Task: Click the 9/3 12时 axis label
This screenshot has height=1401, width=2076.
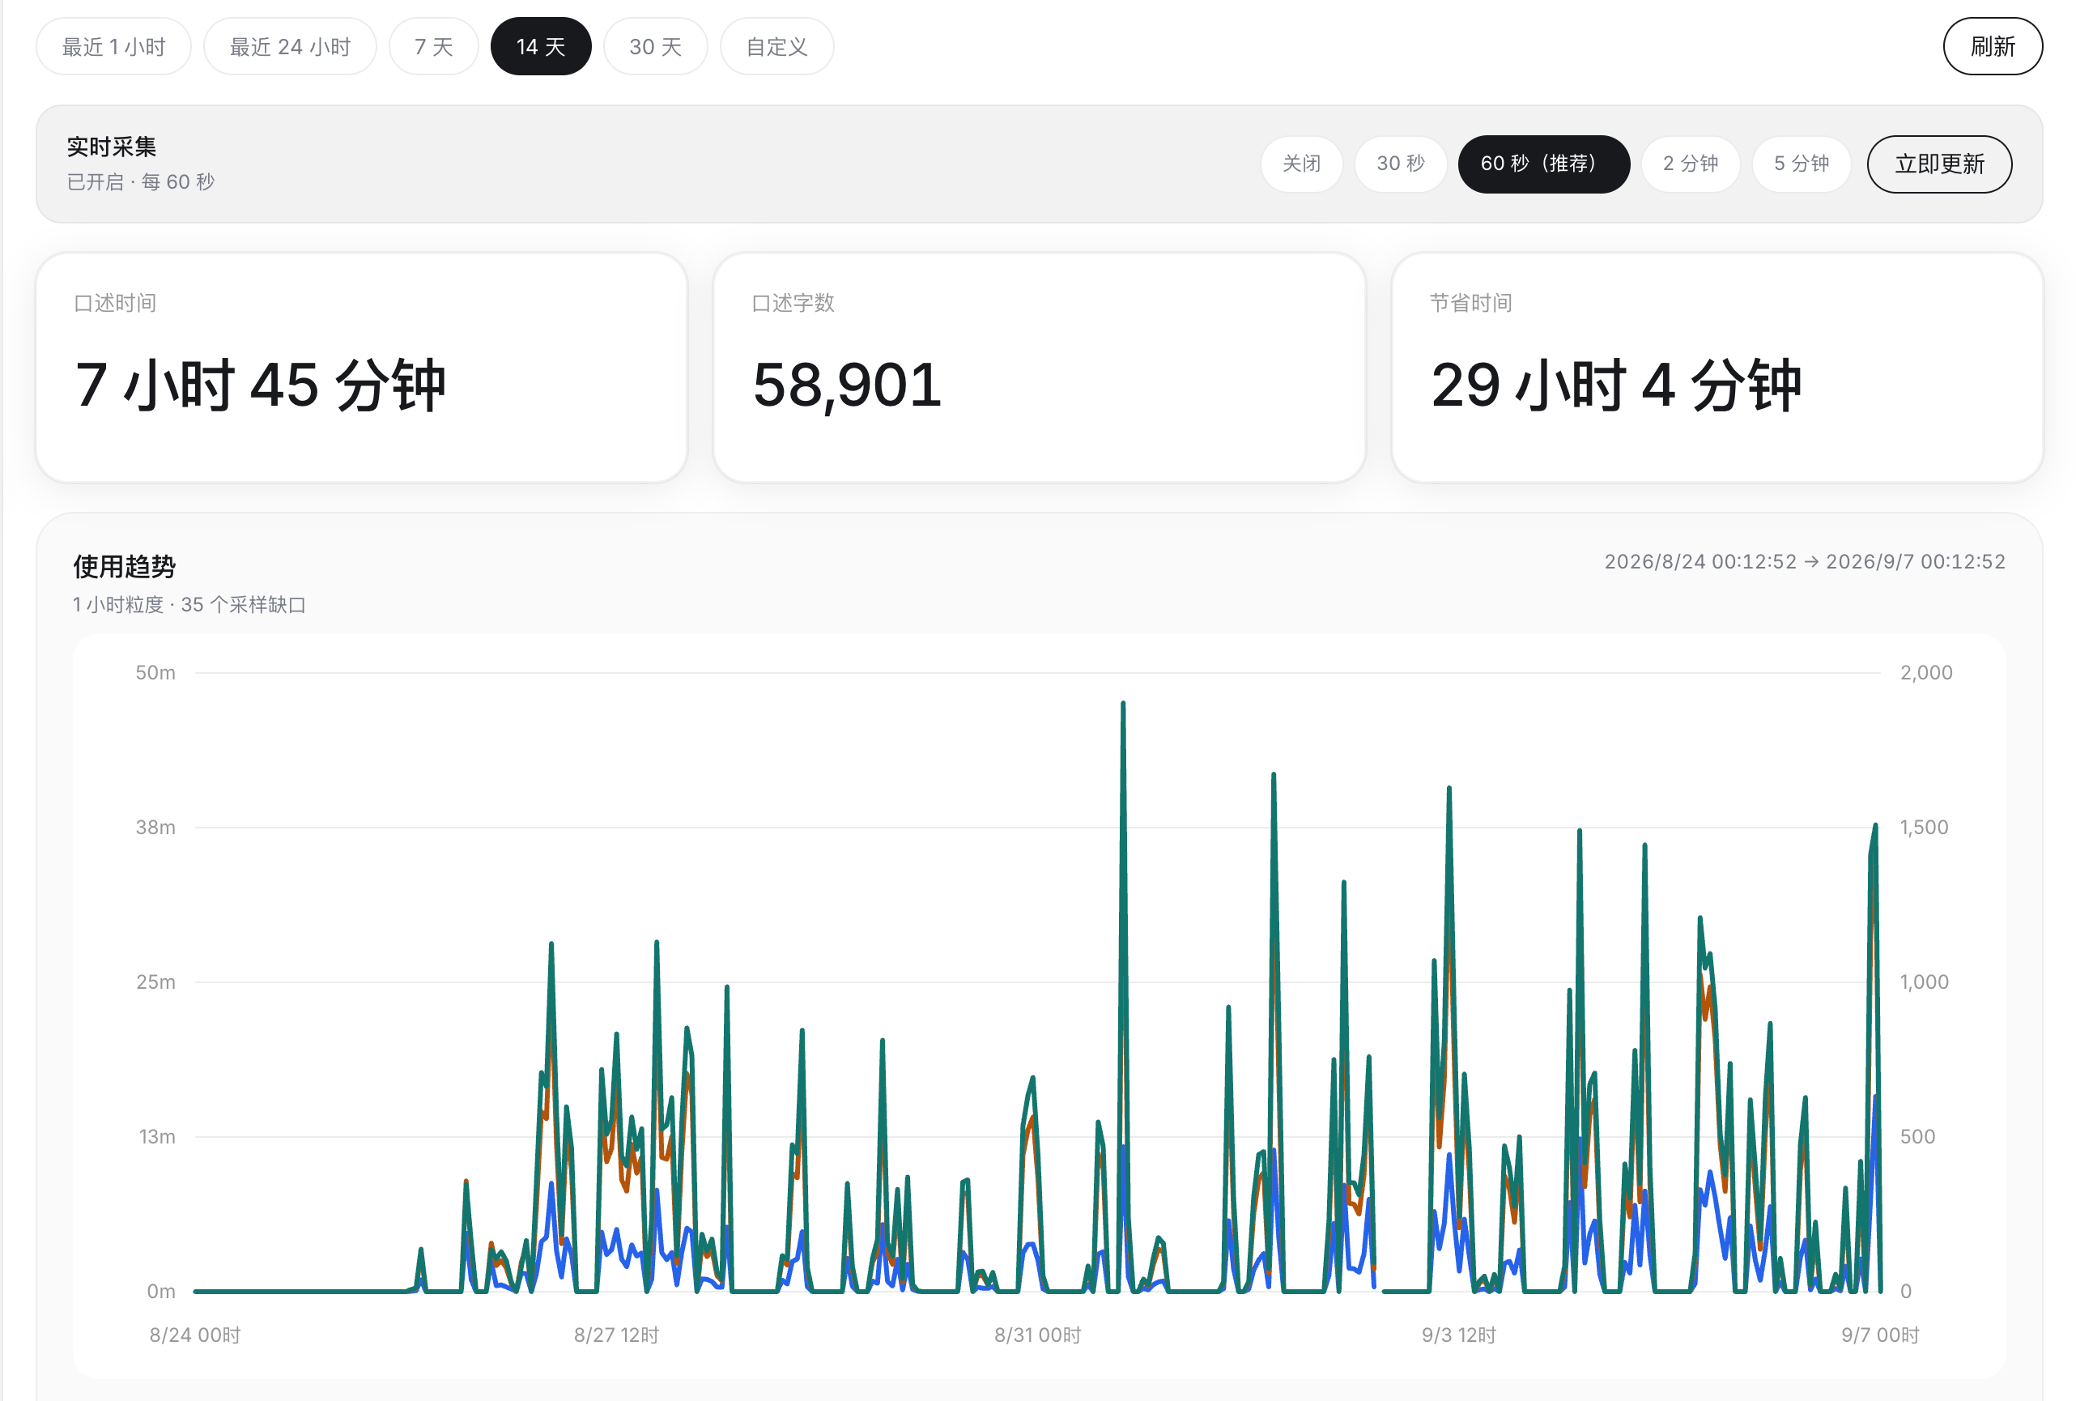Action: click(1459, 1334)
